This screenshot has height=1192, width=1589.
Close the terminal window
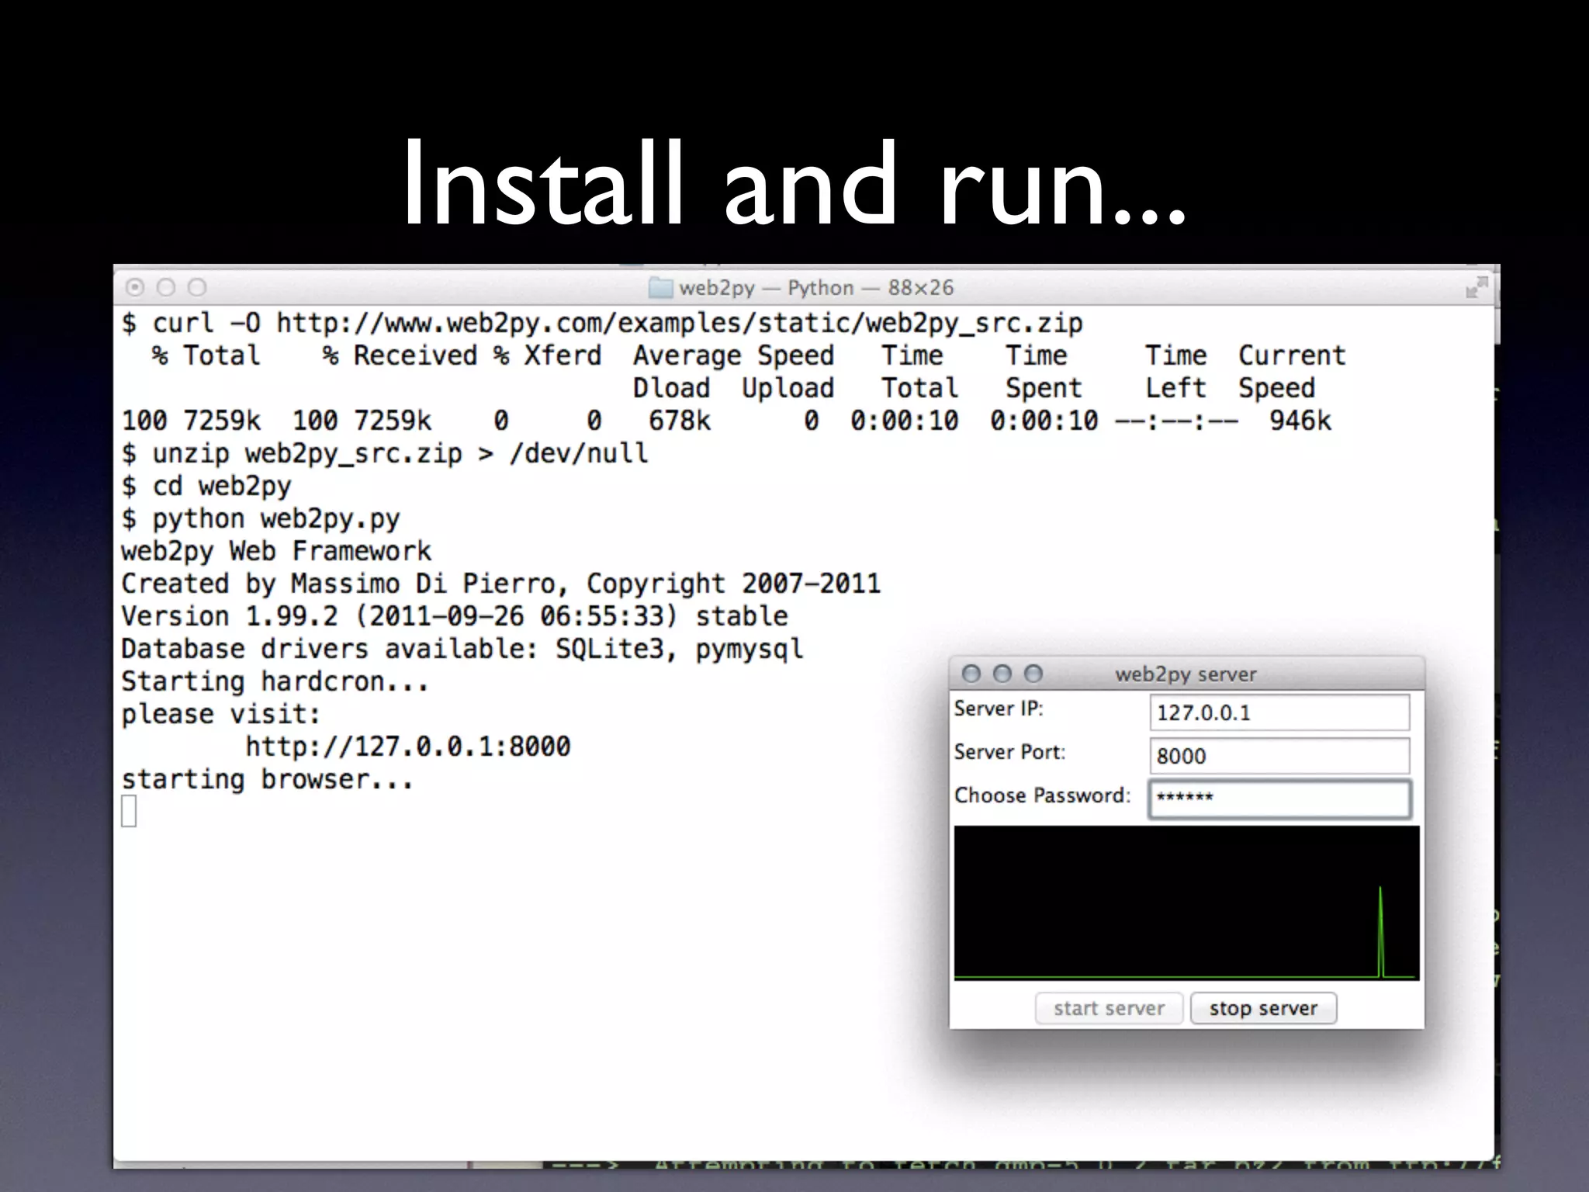point(135,288)
